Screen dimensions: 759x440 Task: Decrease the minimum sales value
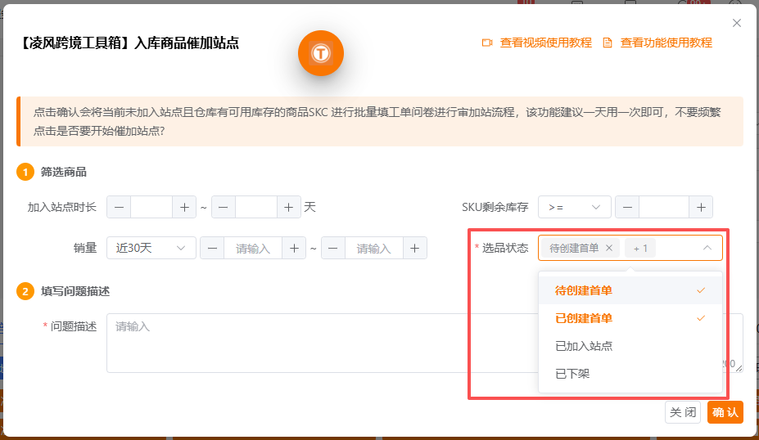pos(212,248)
